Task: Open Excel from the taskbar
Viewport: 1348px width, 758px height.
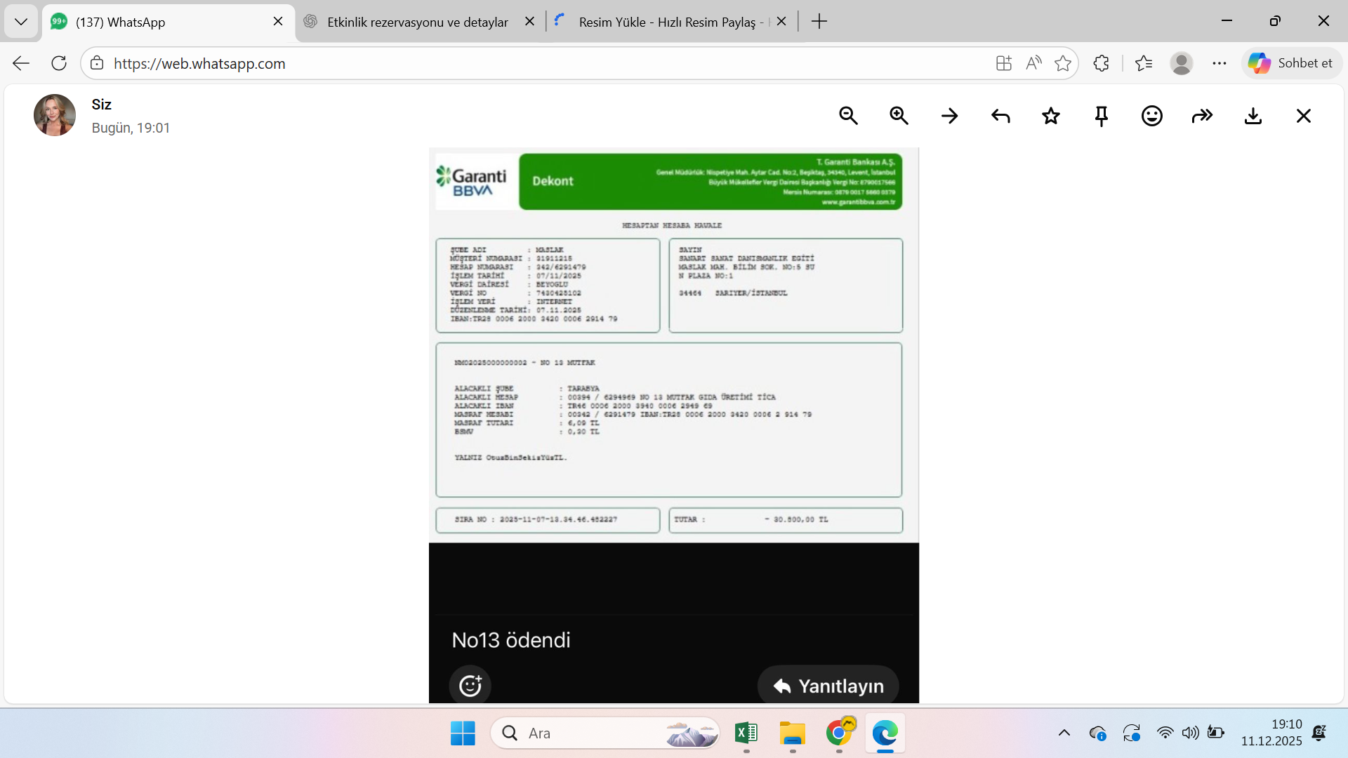Action: [x=746, y=733]
